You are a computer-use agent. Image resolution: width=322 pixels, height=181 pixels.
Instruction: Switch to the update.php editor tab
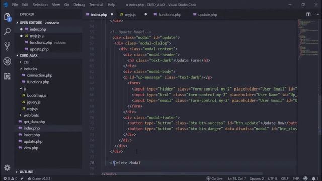207,15
